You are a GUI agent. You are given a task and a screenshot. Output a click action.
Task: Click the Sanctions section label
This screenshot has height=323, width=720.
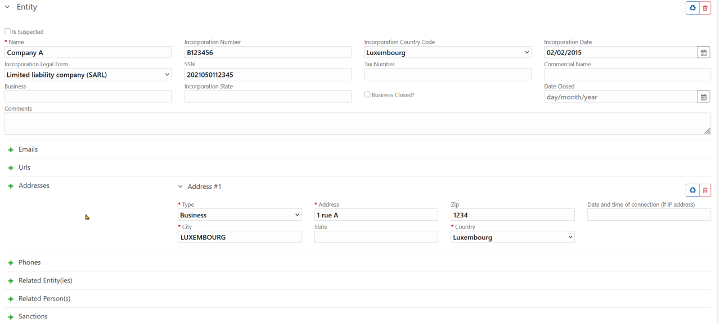pyautogui.click(x=33, y=317)
